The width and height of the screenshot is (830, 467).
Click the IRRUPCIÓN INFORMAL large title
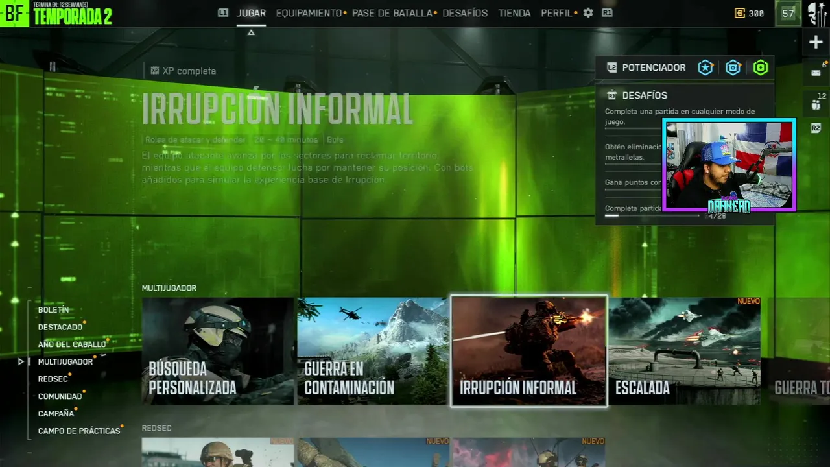pos(278,109)
